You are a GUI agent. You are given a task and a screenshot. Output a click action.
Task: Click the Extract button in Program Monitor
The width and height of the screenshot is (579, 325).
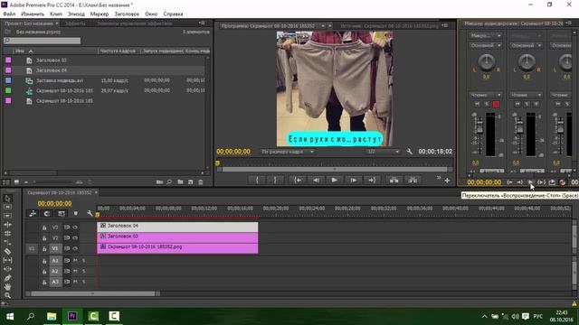[413, 181]
